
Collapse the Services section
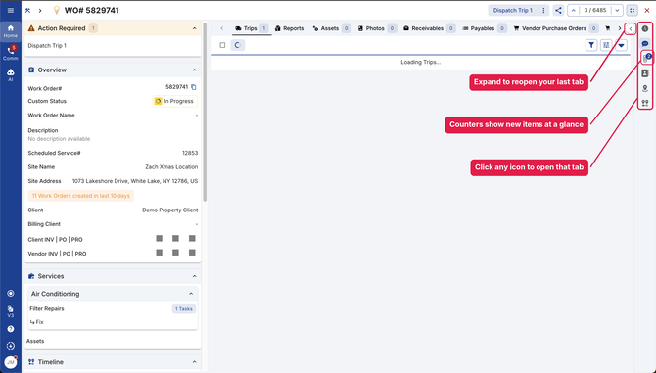click(x=194, y=276)
